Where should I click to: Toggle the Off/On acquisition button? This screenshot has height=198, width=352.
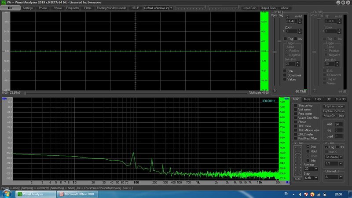click(x=10, y=8)
